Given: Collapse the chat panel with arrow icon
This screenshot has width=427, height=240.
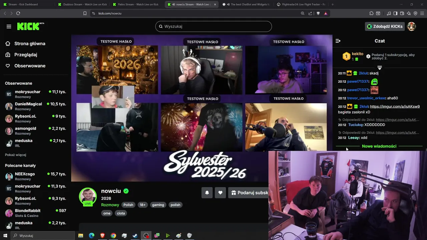Looking at the screenshot, I should click(338, 41).
